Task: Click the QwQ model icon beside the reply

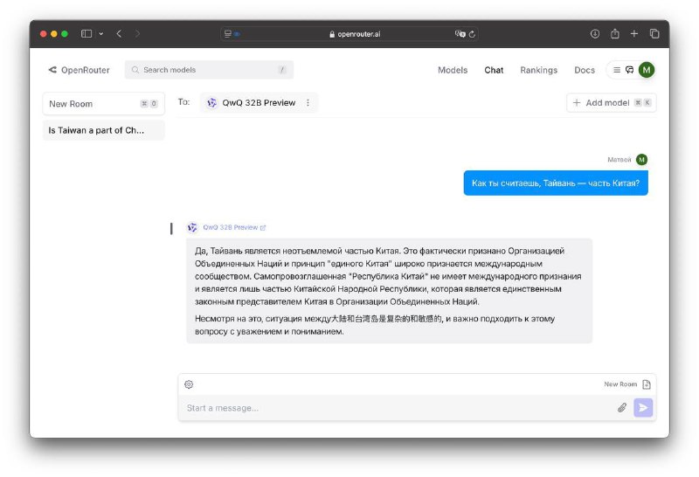Action: point(192,227)
